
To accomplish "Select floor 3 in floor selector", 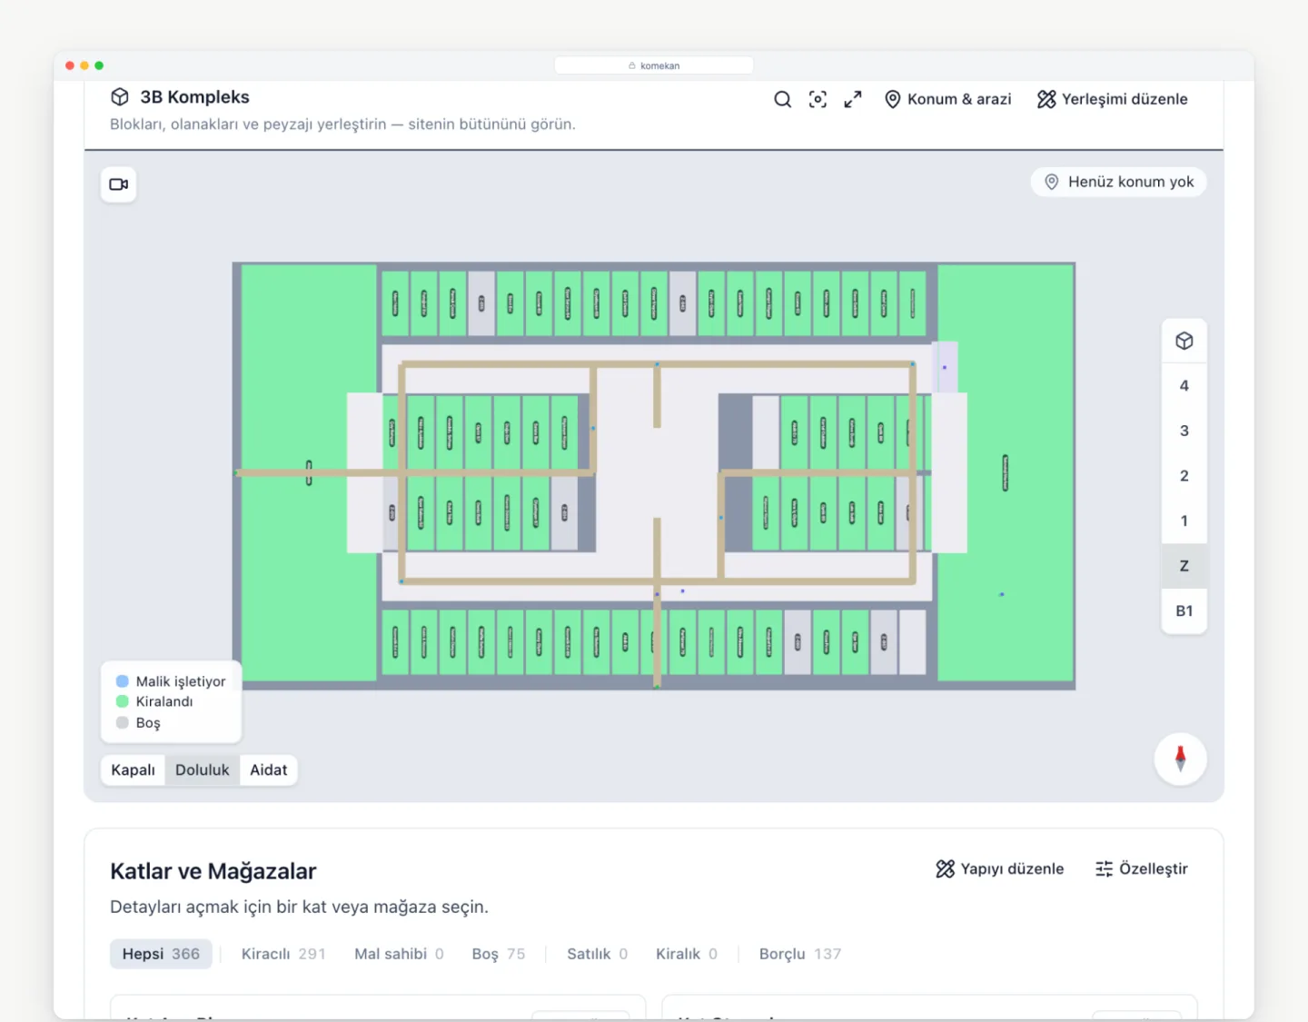I will click(x=1184, y=431).
